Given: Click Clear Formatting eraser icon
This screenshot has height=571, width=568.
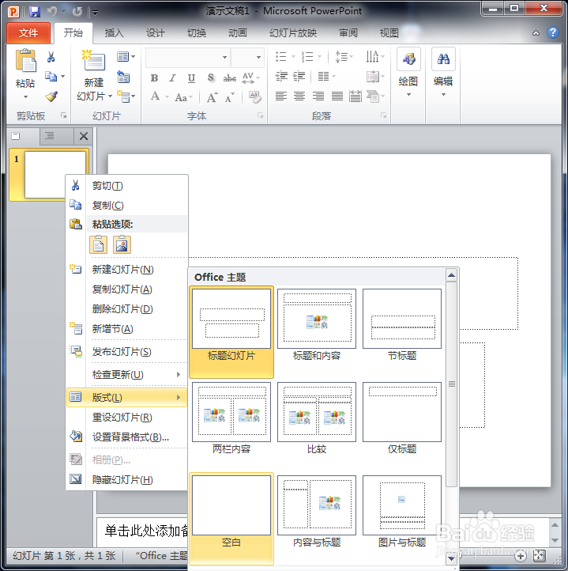Looking at the screenshot, I should 255,96.
